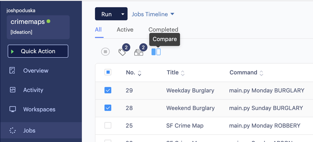
Task: Click the crimemaps project name
Action: click(x=28, y=22)
